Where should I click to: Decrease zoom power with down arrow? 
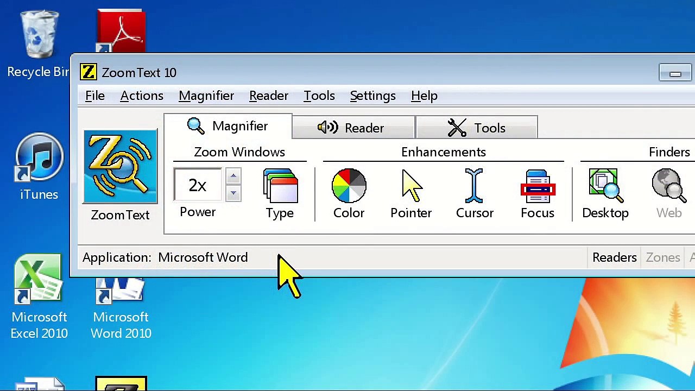pyautogui.click(x=233, y=193)
